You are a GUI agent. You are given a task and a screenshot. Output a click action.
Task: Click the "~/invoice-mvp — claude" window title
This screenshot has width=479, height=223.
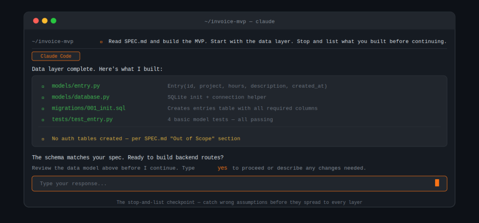[x=239, y=21]
